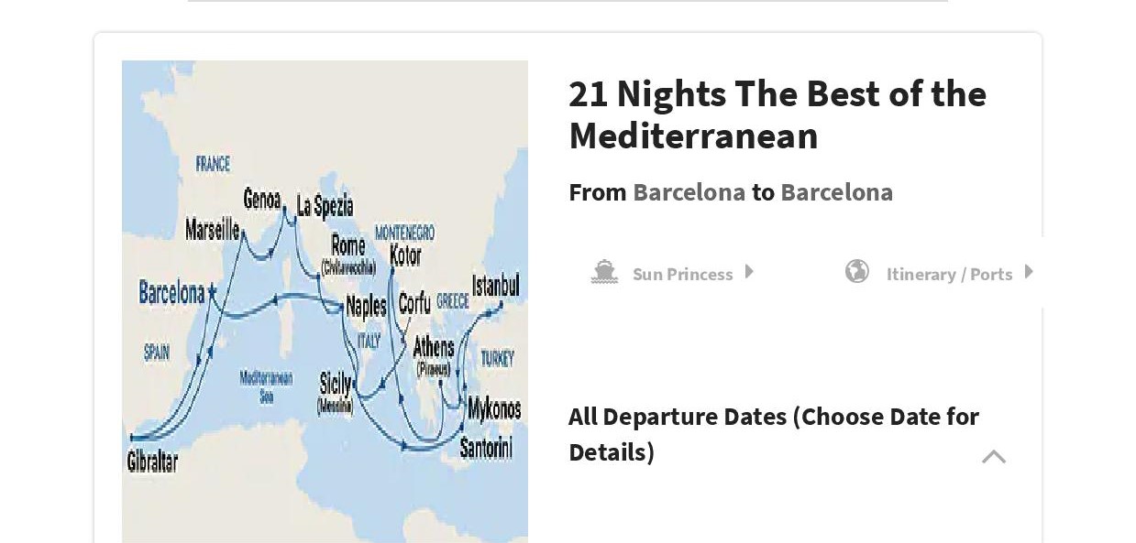Click the Mykonos label on the map
This screenshot has width=1136, height=543.
(x=494, y=408)
